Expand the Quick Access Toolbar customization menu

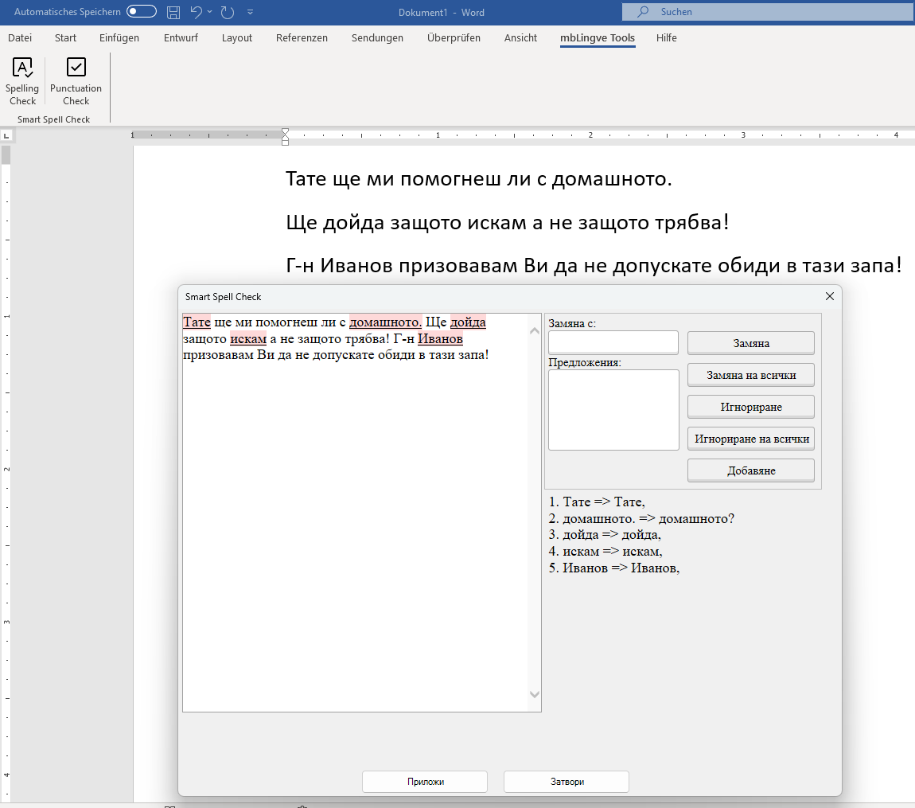[251, 12]
